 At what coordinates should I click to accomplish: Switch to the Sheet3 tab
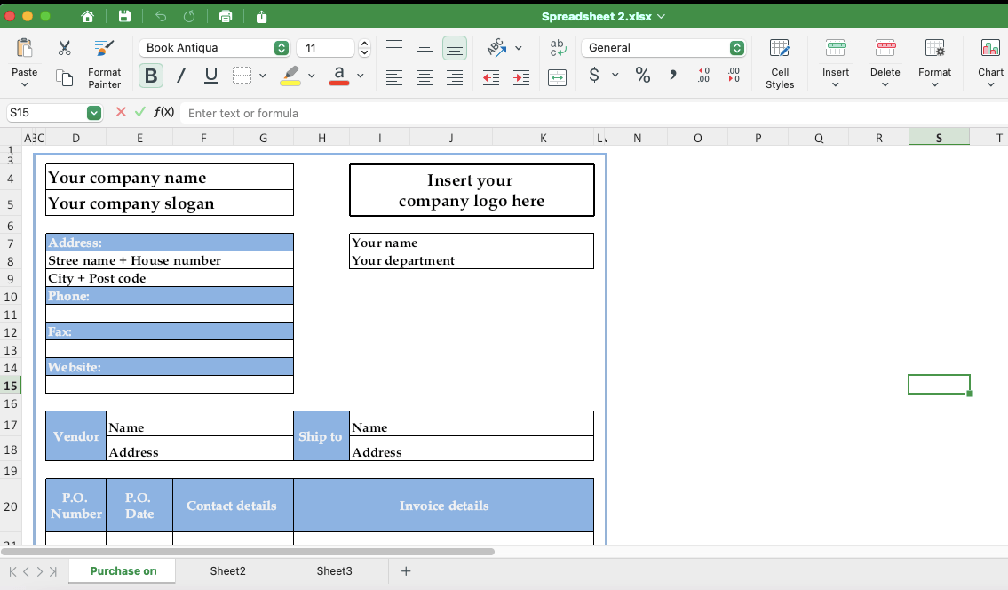pos(334,570)
